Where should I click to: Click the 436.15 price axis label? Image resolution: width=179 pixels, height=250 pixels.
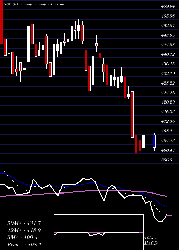(x=168, y=64)
